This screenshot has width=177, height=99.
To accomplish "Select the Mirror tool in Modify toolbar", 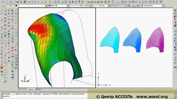I will (x=5, y=18).
